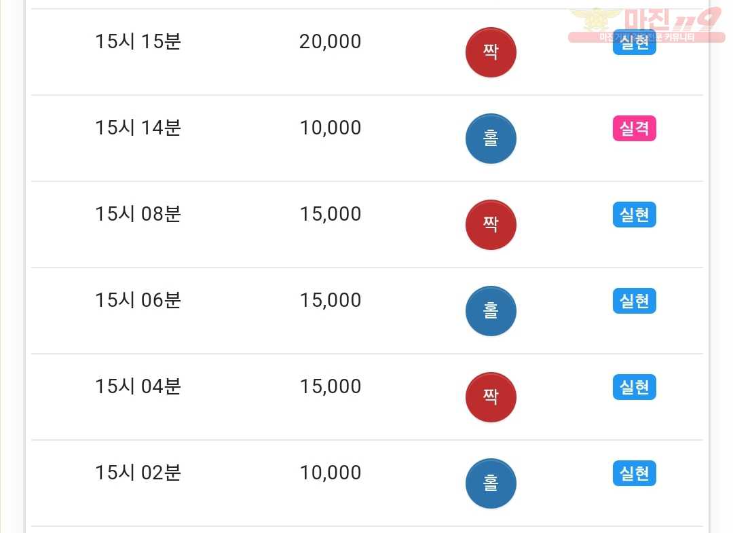Click the blue 홀 circle in 15시 06분 row
This screenshot has width=733, height=533.
coord(491,311)
